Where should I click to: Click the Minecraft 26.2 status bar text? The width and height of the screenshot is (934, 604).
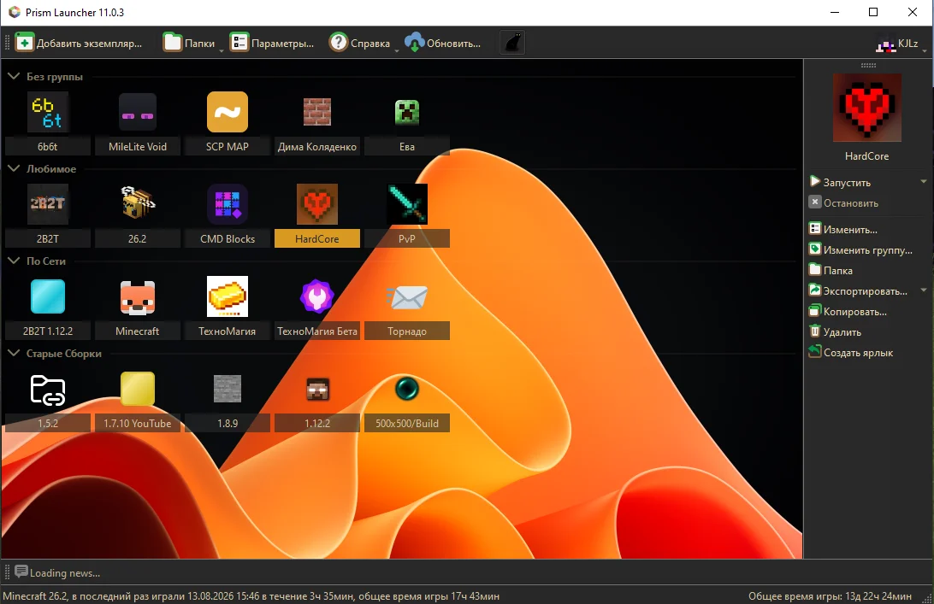[251, 595]
